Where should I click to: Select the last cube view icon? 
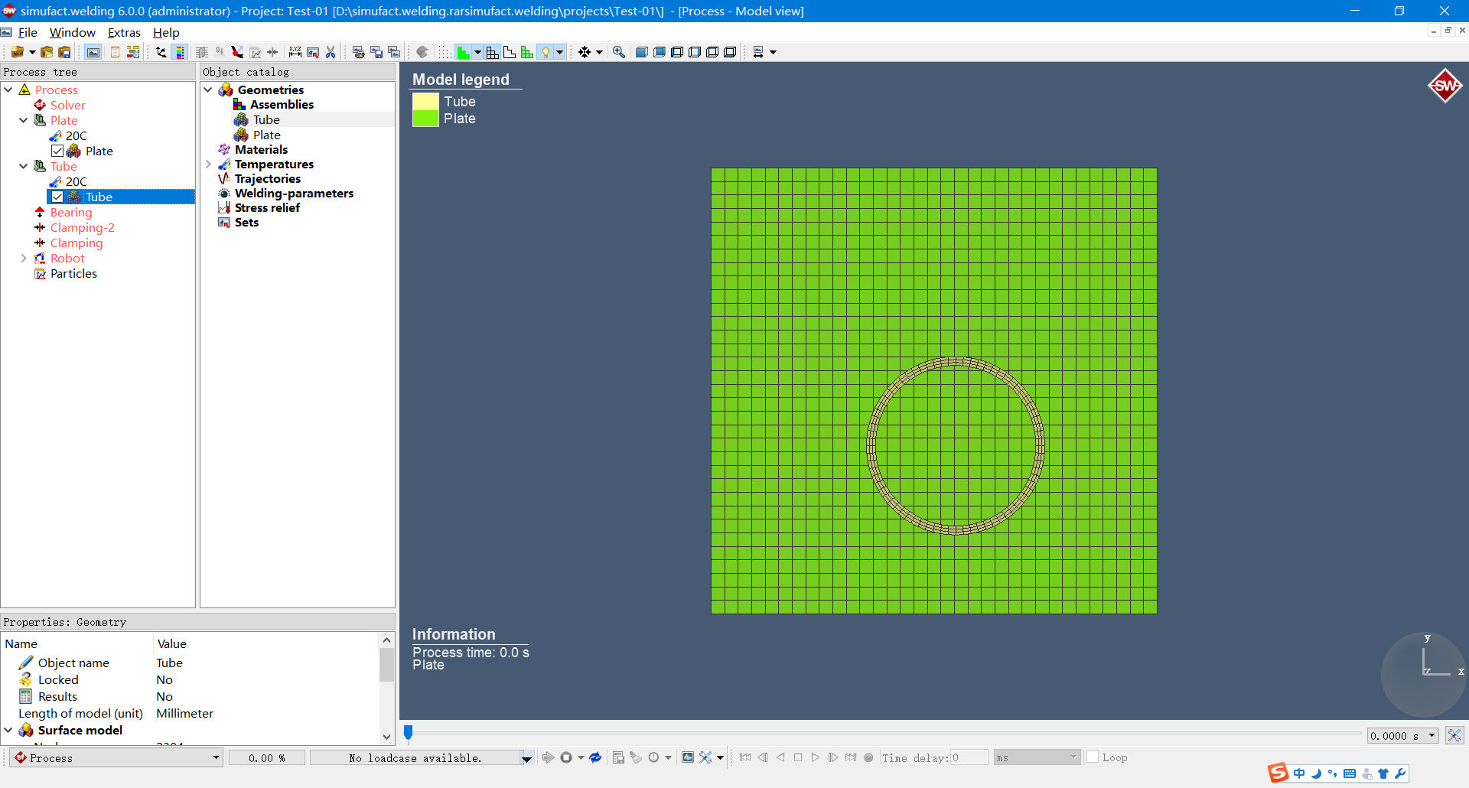coord(731,52)
